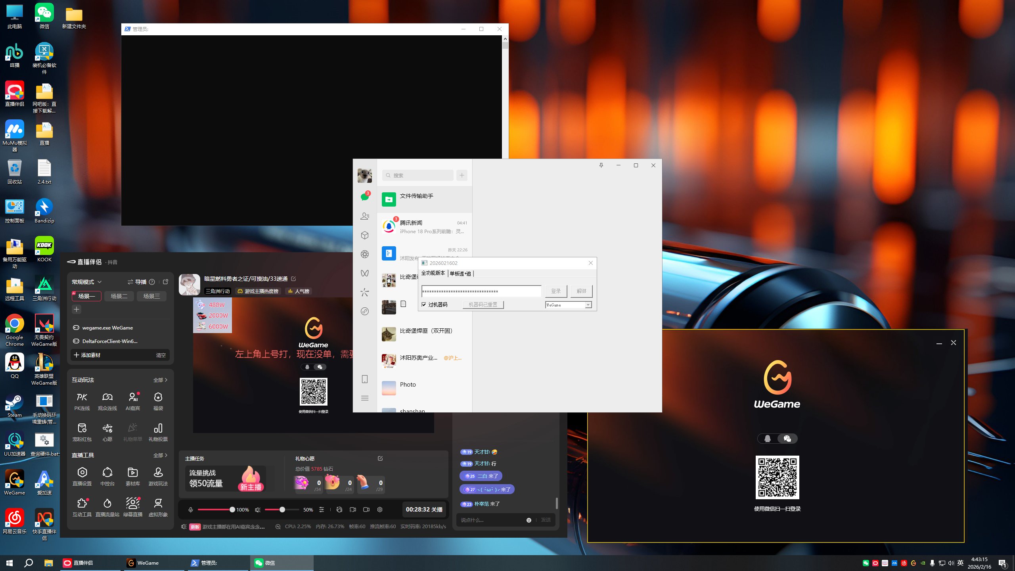The height and width of the screenshot is (571, 1015).
Task: Open WeChat contacts sidebar icon
Action: pos(365,216)
